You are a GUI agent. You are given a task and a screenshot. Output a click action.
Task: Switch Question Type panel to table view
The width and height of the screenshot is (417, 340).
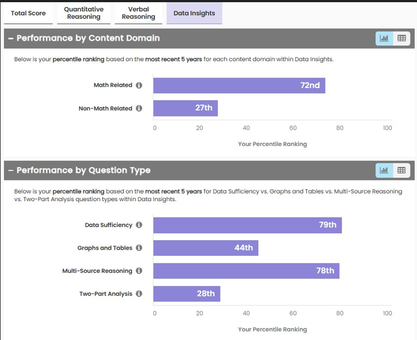click(x=402, y=171)
